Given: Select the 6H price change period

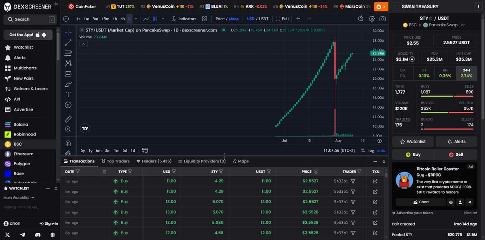Looking at the screenshot, I should [x=445, y=73].
